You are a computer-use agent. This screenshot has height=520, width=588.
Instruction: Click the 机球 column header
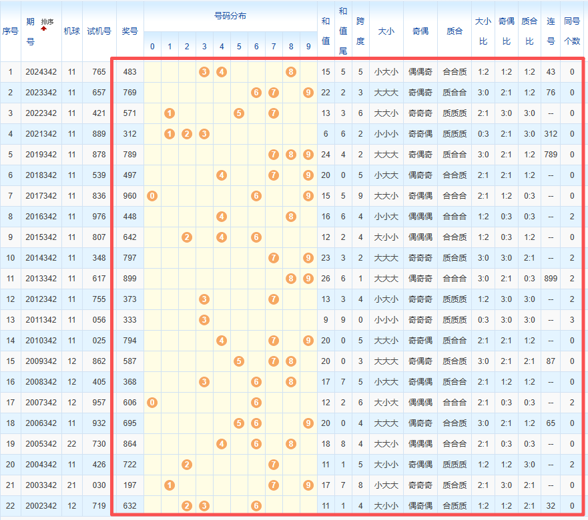[71, 31]
